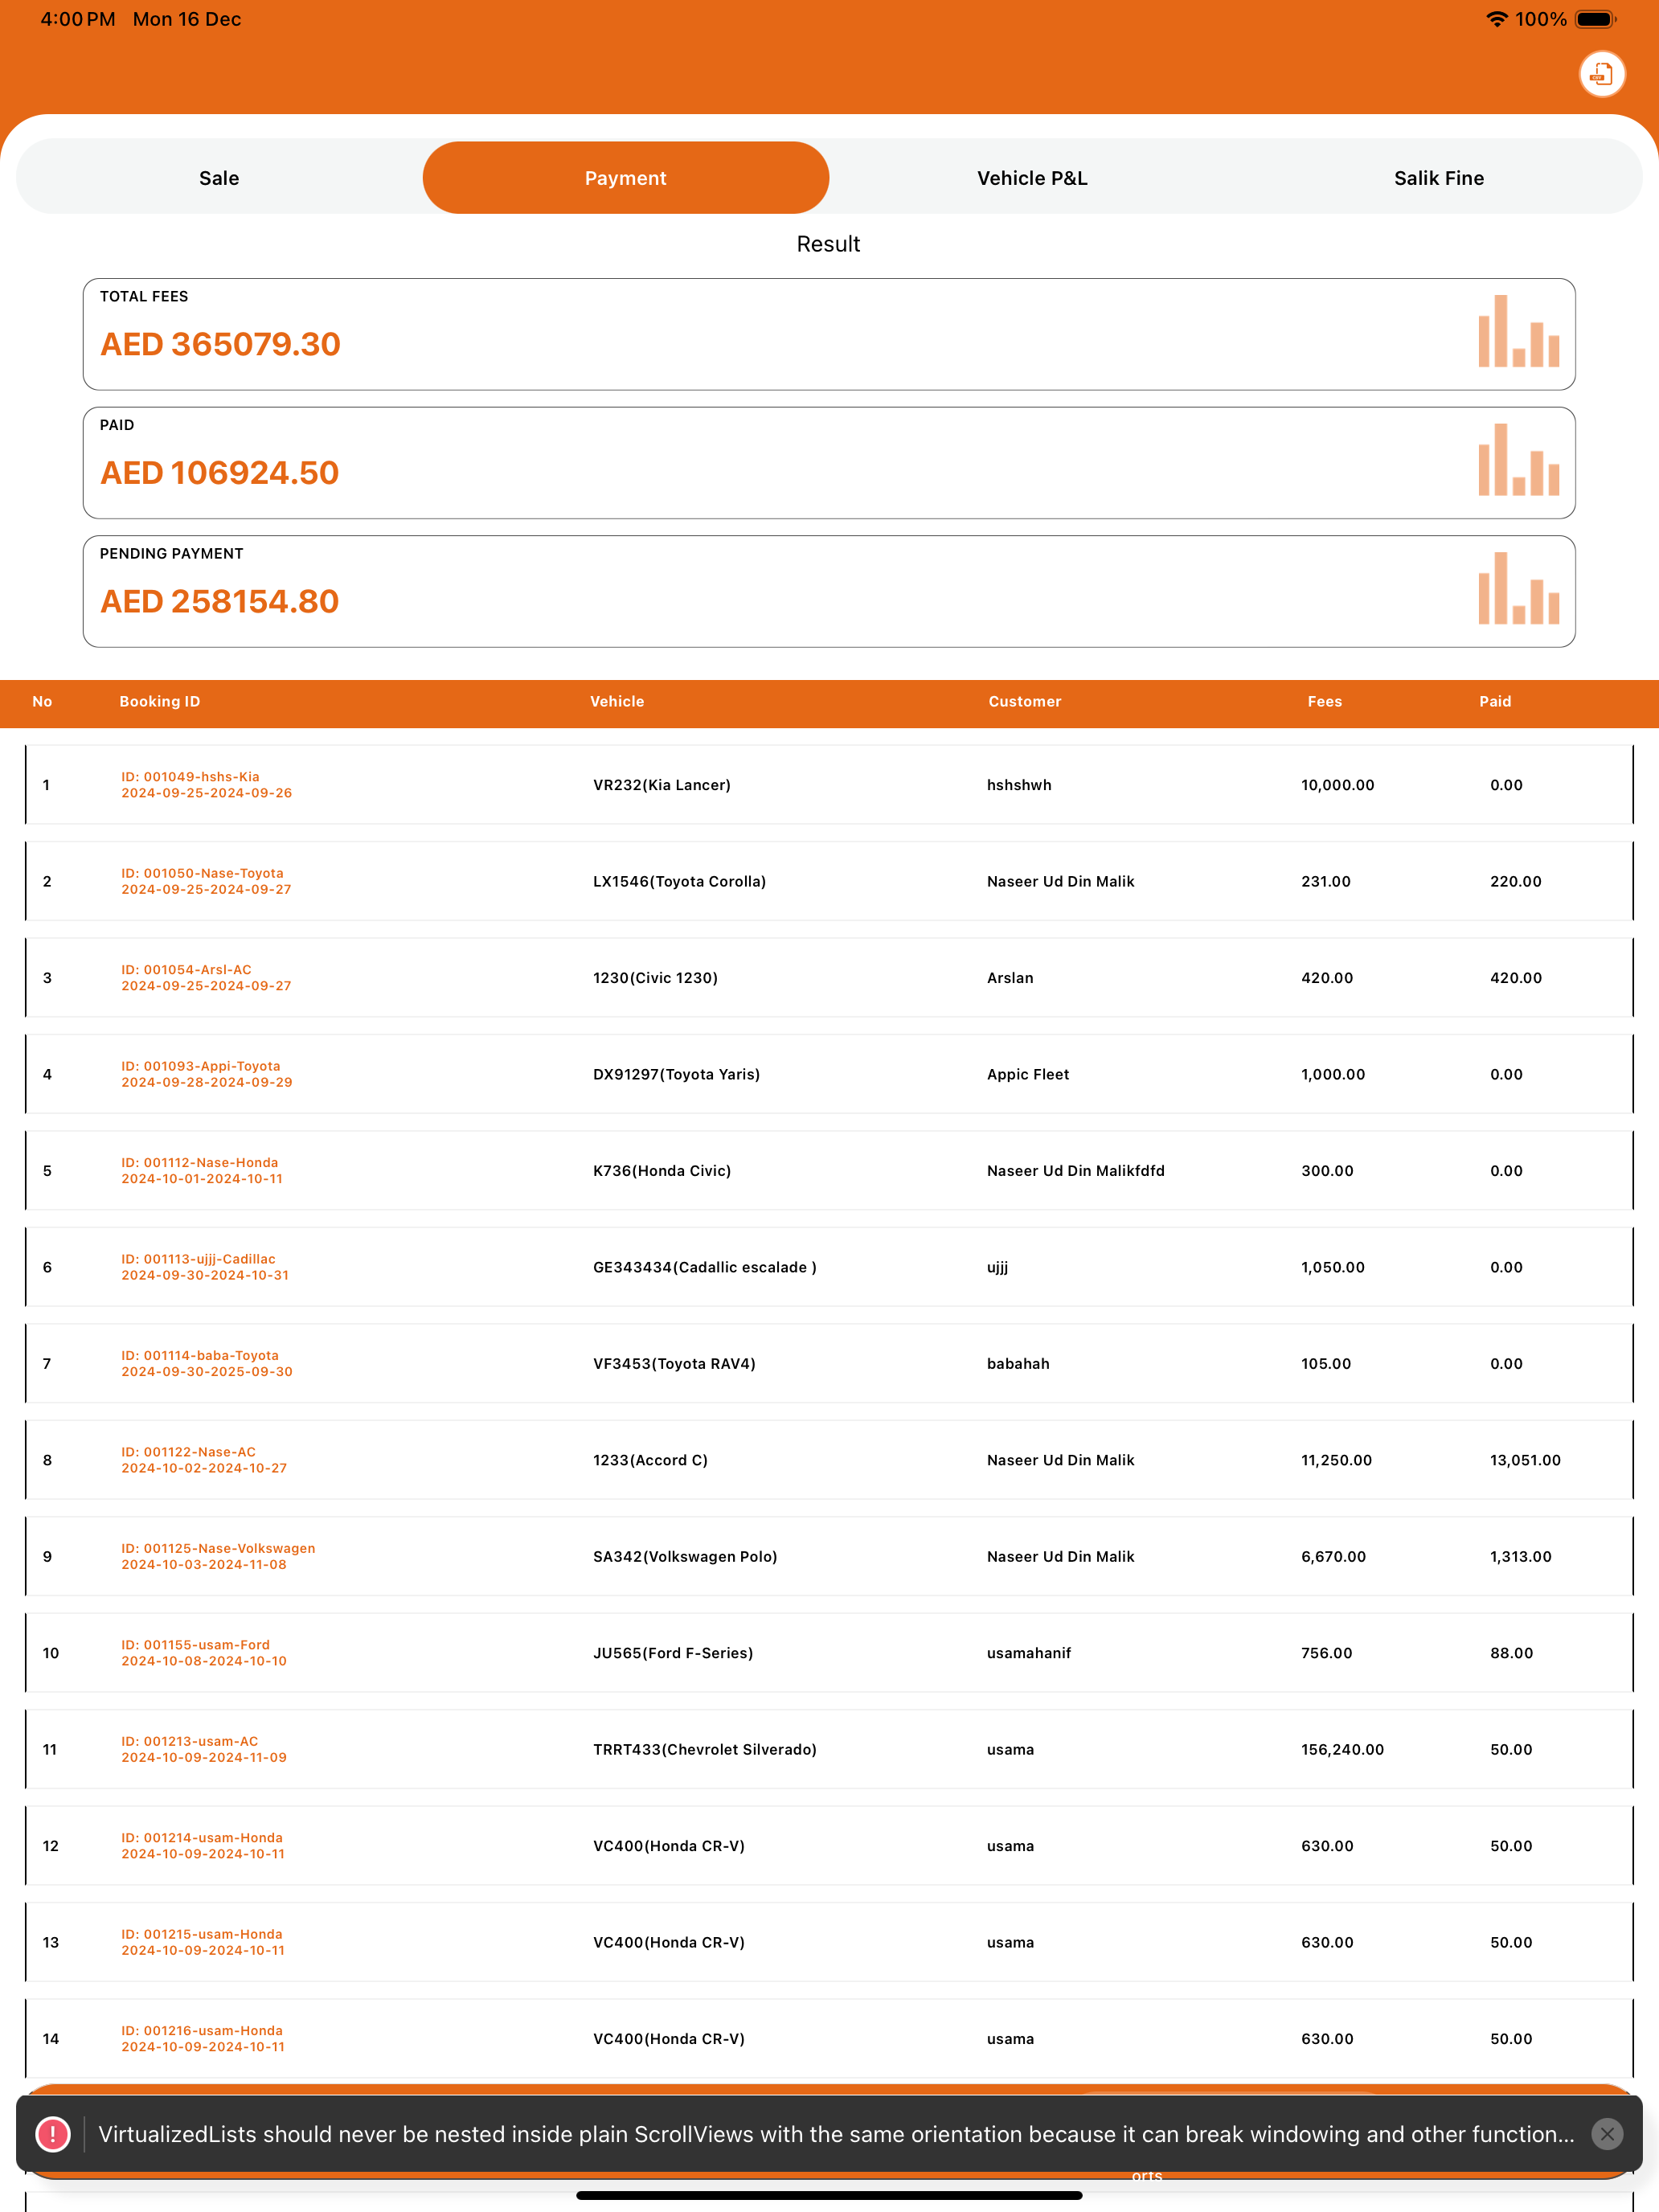Viewport: 1659px width, 2212px height.
Task: Click the Result heading
Action: (828, 244)
